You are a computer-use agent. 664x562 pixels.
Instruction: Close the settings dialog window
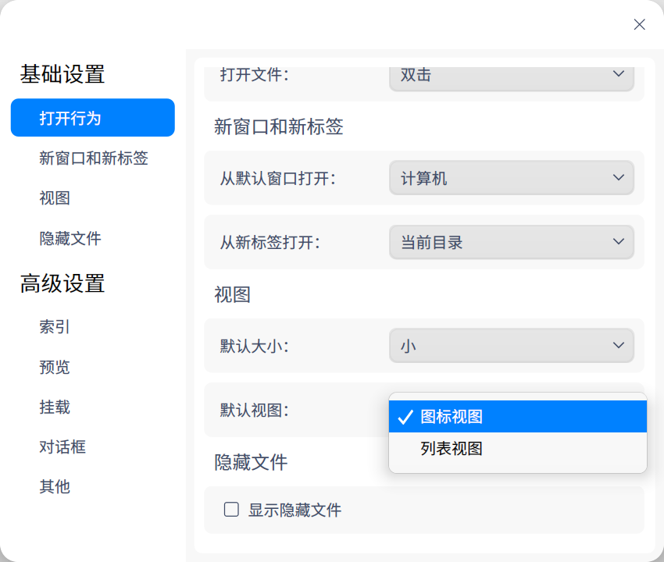point(639,24)
